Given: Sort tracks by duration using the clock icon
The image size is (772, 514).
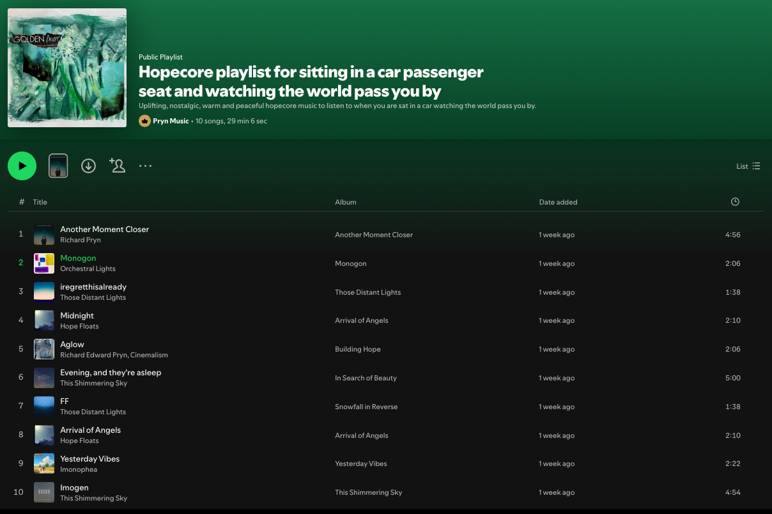Looking at the screenshot, I should [734, 201].
